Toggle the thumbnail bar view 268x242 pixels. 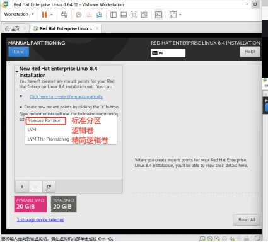124,14
